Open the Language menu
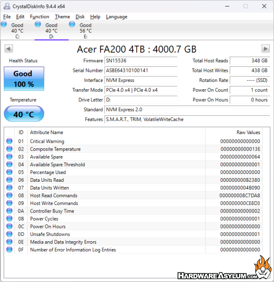Image resolution: width=274 pixels, height=282 pixels. [x=116, y=17]
